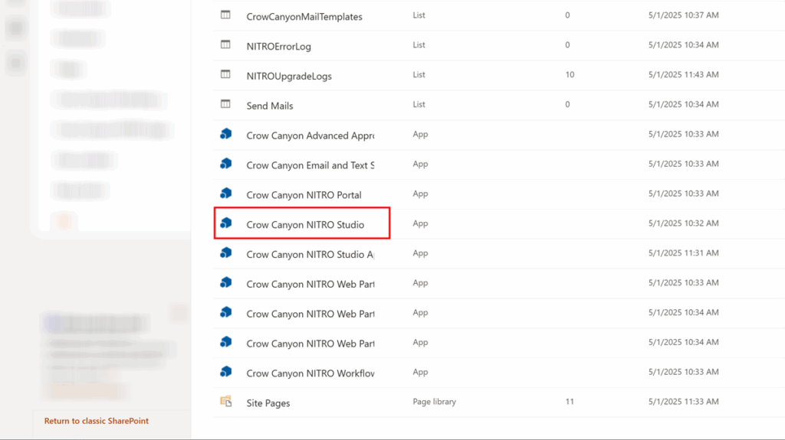This screenshot has height=440, width=785.
Task: Click the 'List' type in the Send Mails row
Action: coord(419,105)
